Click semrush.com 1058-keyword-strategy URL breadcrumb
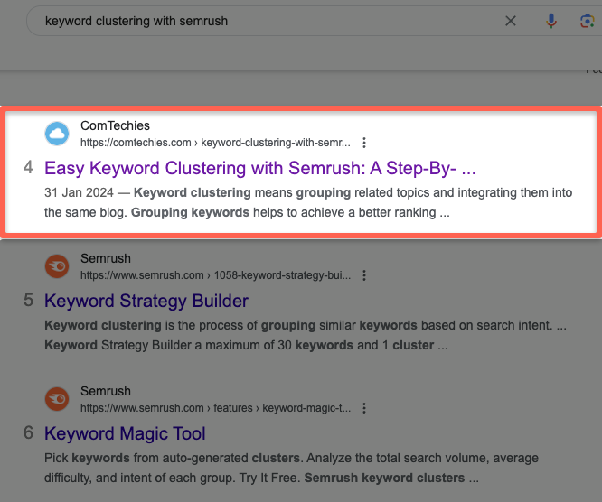The height and width of the screenshot is (502, 602). [x=215, y=275]
